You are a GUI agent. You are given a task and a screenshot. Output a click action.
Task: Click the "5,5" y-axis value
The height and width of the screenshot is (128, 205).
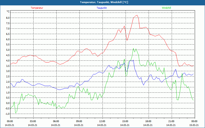(8, 45)
